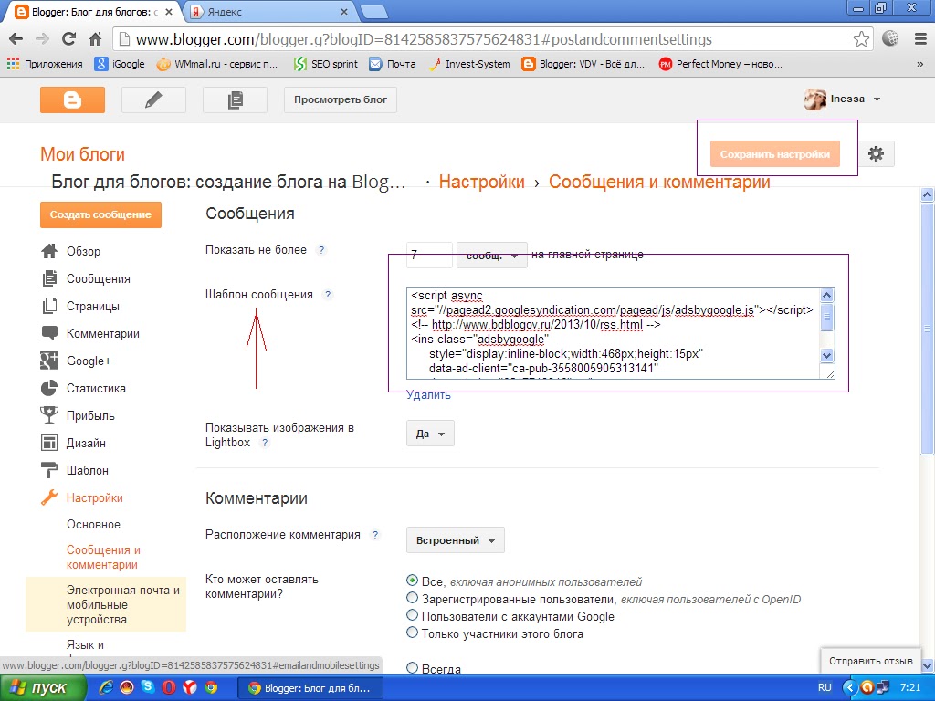Click the Удалить link
The width and height of the screenshot is (935, 701).
pyautogui.click(x=428, y=394)
